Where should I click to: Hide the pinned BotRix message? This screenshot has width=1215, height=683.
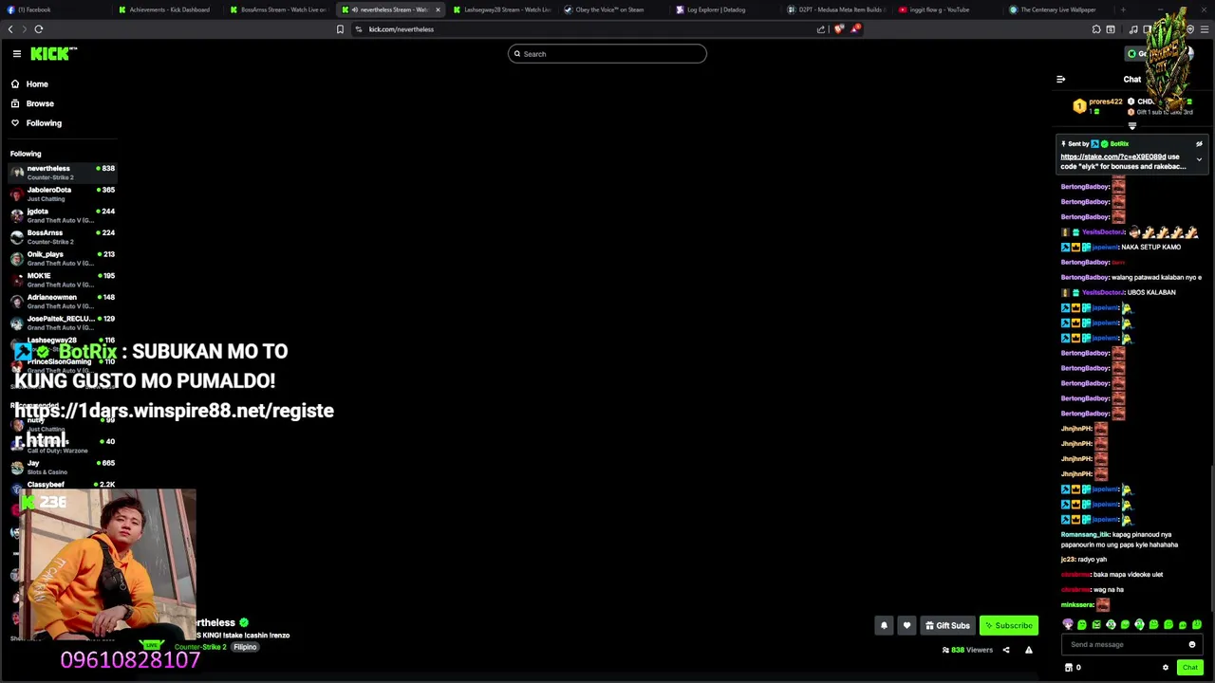(x=1199, y=144)
